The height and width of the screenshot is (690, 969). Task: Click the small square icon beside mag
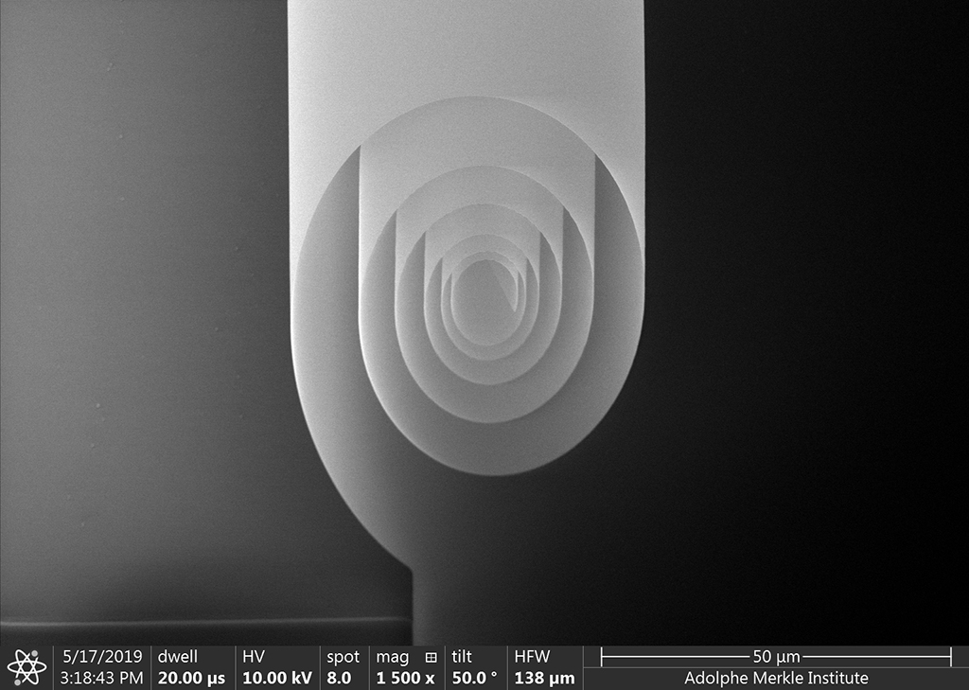431,657
